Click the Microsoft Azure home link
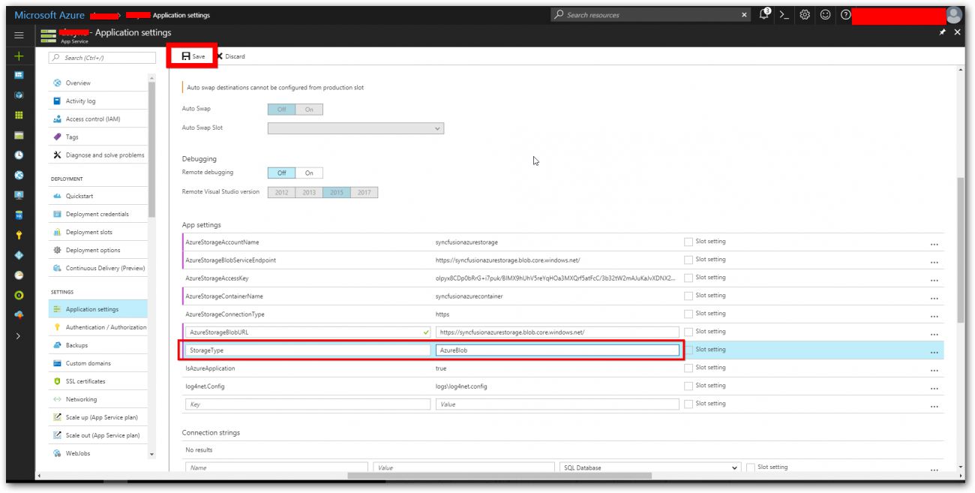This screenshot has width=975, height=493. [x=48, y=15]
